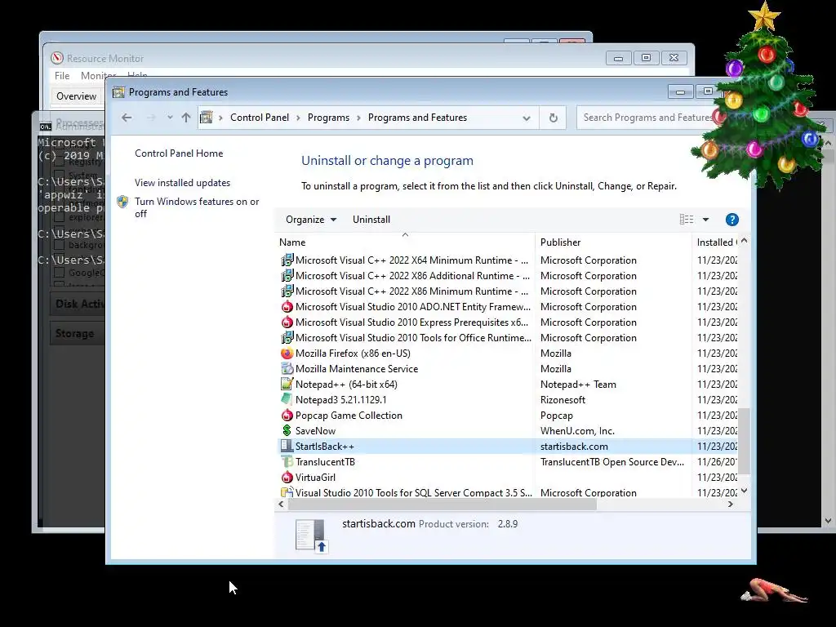Click the StartIsBack thumbnail in details pane

pyautogui.click(x=310, y=536)
